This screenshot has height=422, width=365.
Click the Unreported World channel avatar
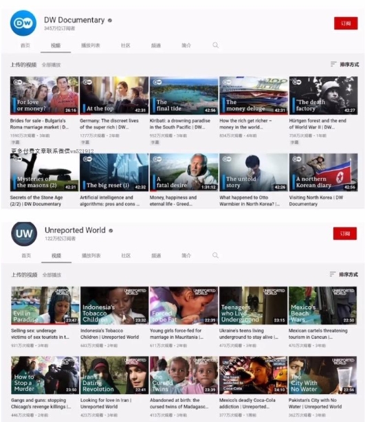pyautogui.click(x=24, y=234)
